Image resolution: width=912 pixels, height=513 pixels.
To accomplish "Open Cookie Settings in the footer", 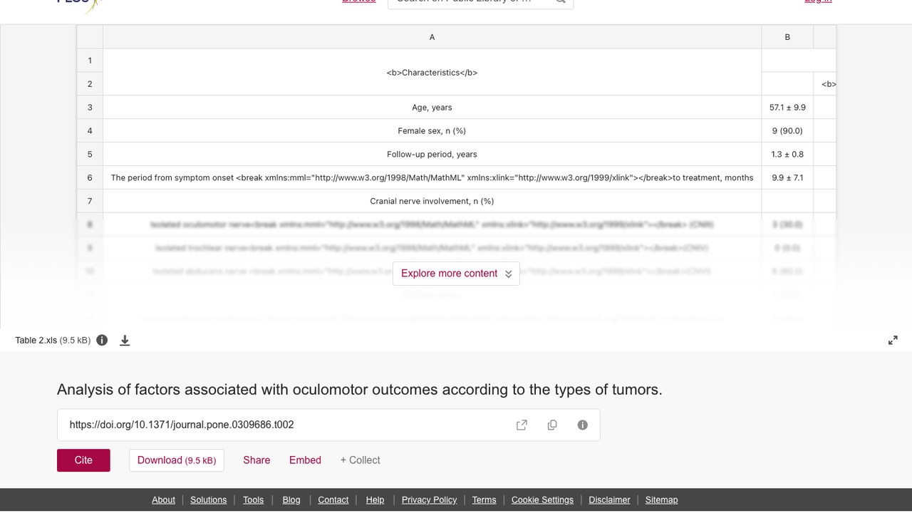I will (x=542, y=500).
